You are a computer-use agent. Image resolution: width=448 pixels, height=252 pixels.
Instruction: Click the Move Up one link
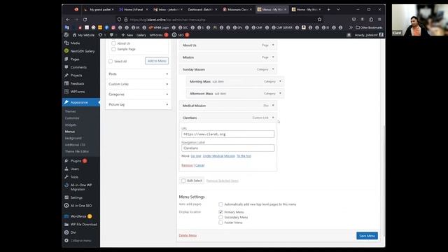pyautogui.click(x=196, y=156)
